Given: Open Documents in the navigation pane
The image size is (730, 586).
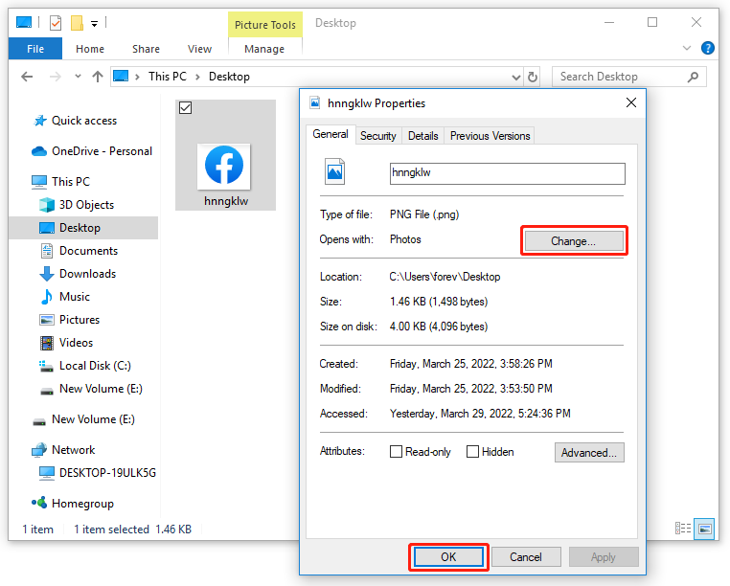Looking at the screenshot, I should (x=88, y=251).
